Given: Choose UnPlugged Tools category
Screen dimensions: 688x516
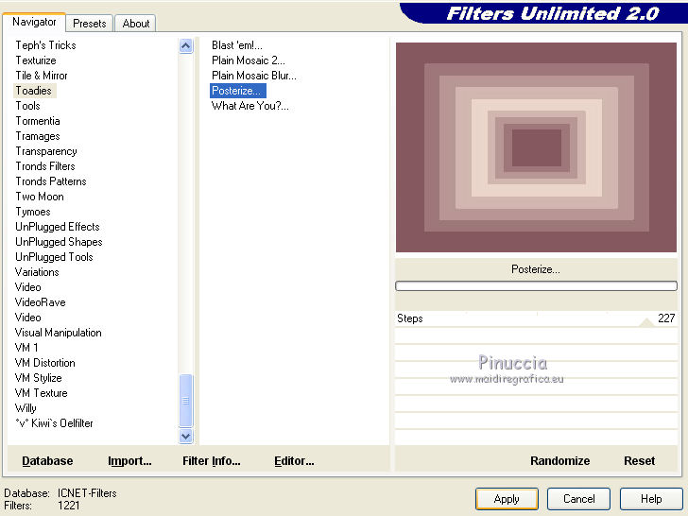Looking at the screenshot, I should 55,257.
